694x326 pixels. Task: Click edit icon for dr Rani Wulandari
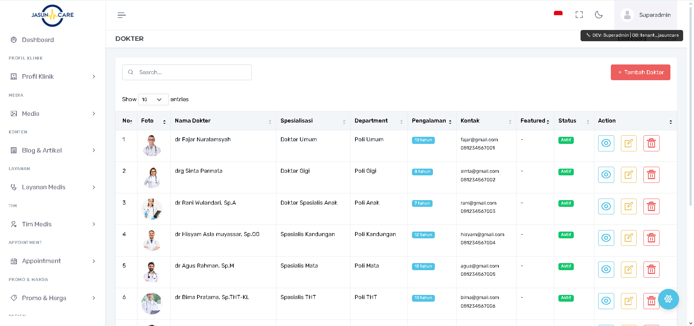point(628,206)
